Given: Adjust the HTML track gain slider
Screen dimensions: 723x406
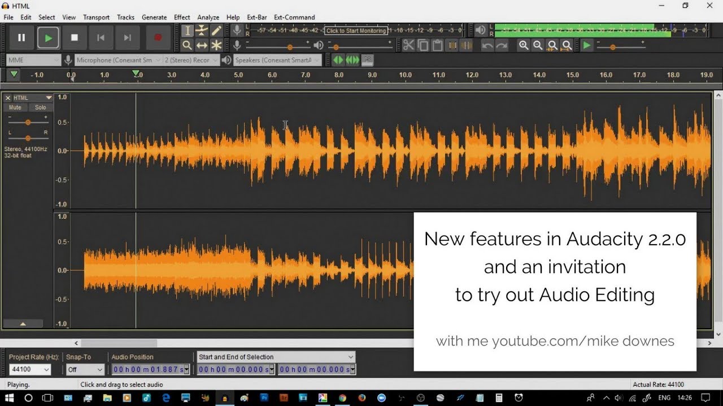Looking at the screenshot, I should (28, 122).
